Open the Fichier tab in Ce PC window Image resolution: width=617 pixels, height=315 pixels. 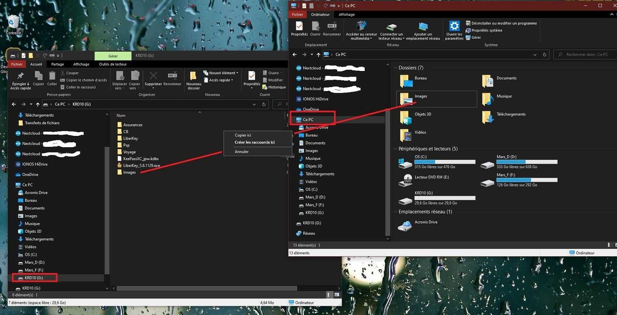tap(298, 15)
